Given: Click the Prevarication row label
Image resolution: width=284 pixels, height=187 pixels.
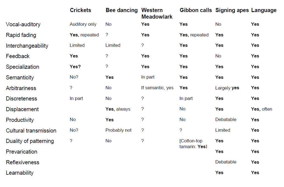Looking at the screenshot, I should click(x=21, y=152).
